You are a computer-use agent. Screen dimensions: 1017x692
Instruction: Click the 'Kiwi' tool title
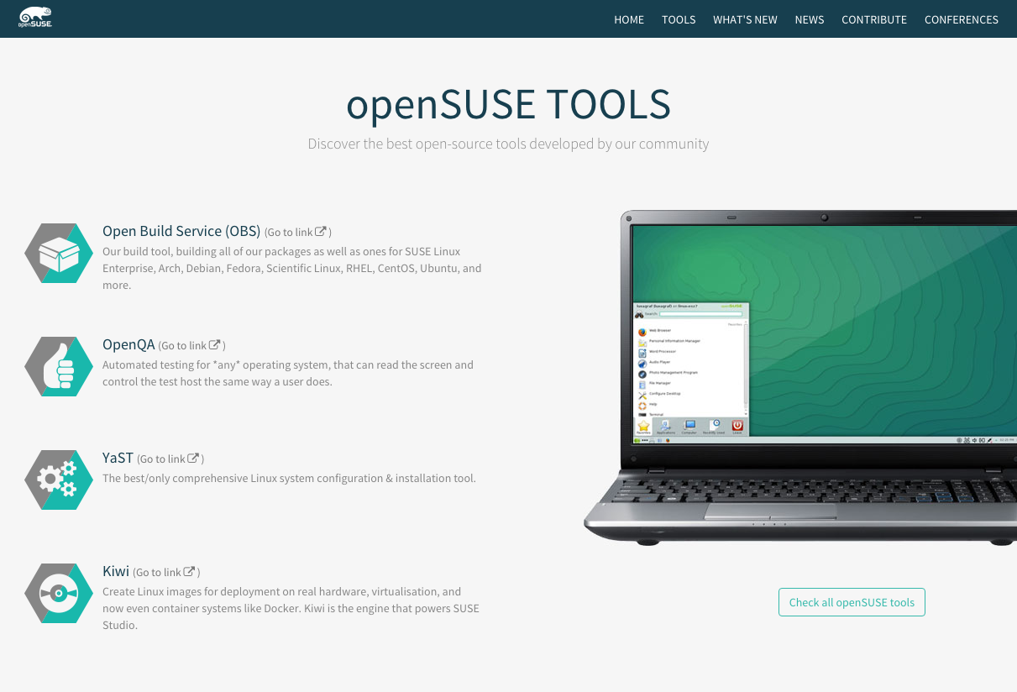pyautogui.click(x=116, y=571)
